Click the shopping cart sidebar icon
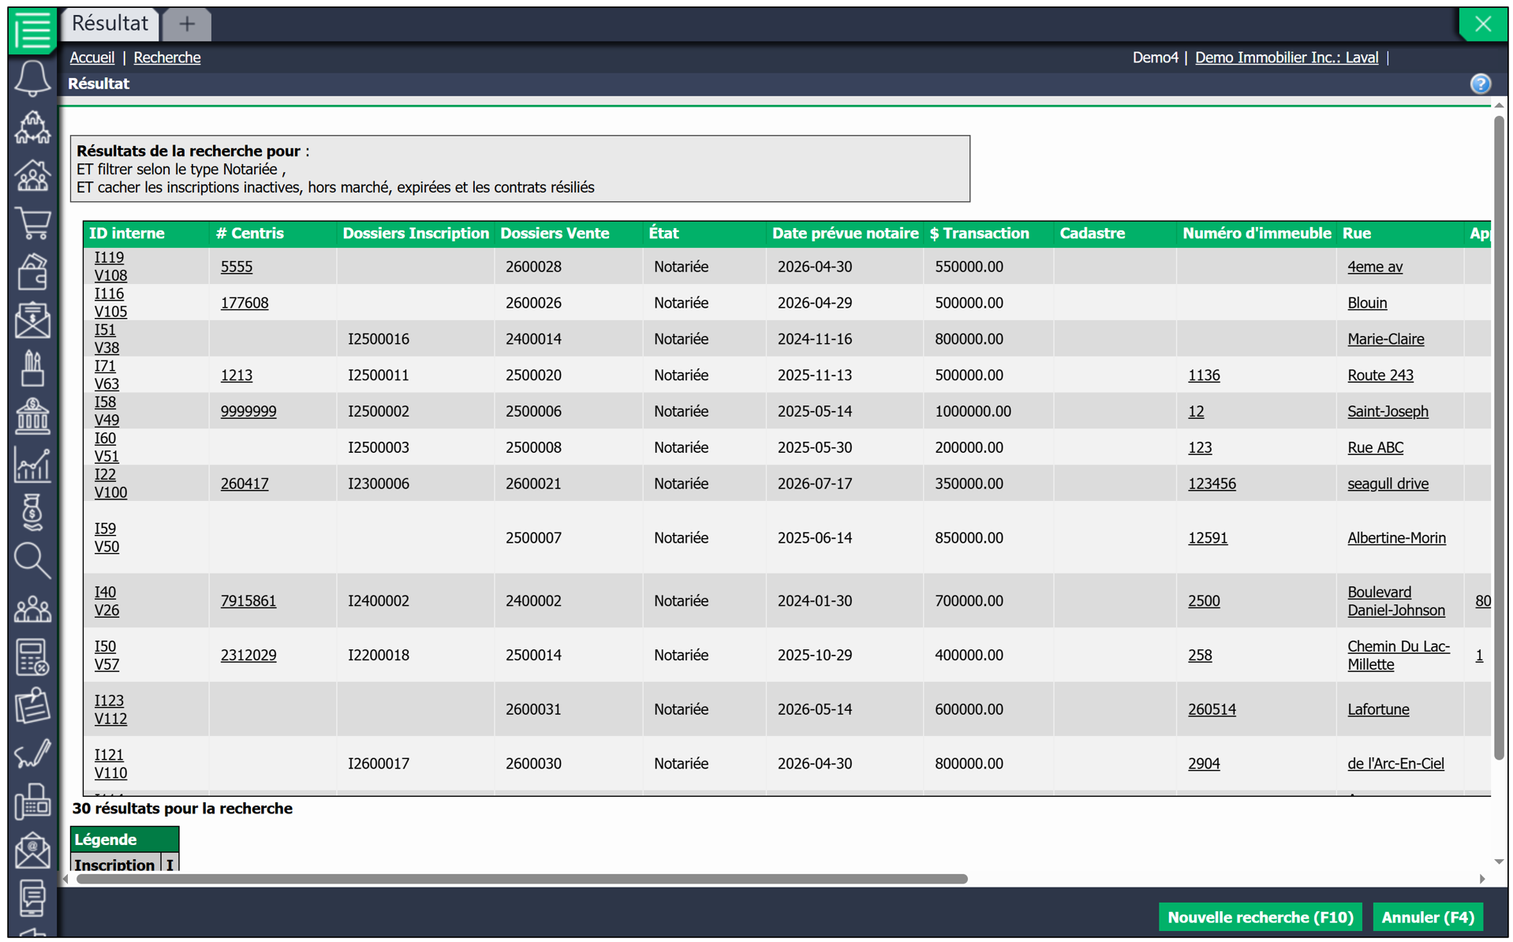 click(32, 223)
